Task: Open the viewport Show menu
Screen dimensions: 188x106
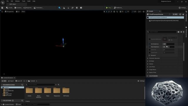Action: 23,11
